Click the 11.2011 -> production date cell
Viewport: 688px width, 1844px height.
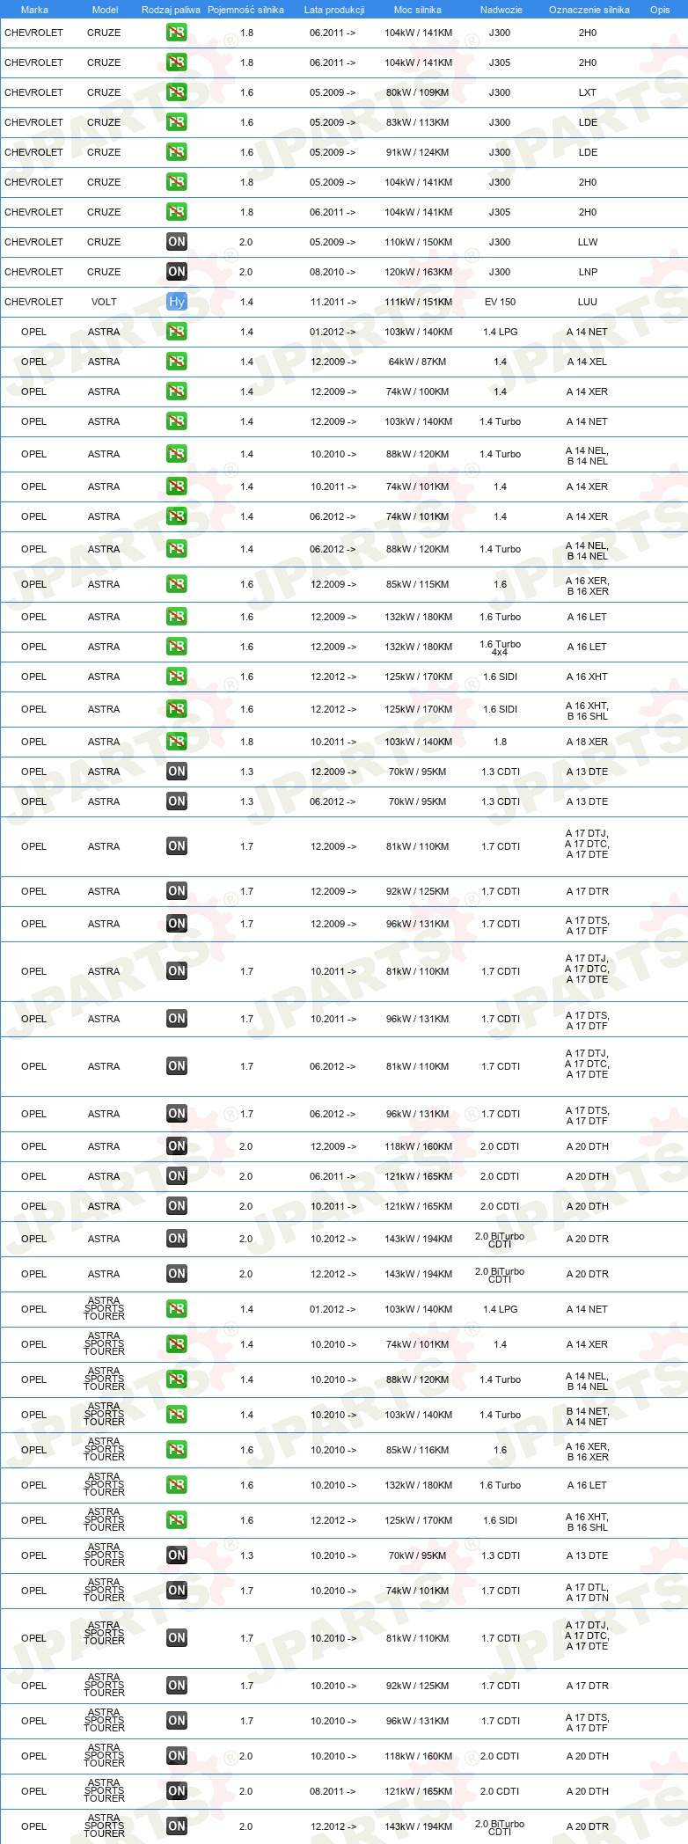click(x=333, y=302)
